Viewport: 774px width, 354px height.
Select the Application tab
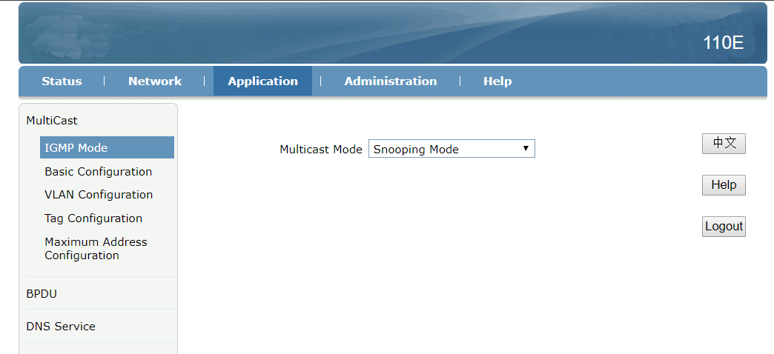262,81
